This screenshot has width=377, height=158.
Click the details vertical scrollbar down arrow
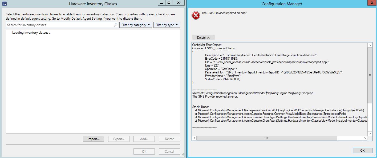coord(370,133)
